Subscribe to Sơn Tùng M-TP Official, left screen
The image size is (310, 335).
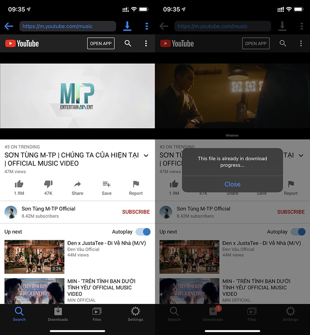point(136,212)
